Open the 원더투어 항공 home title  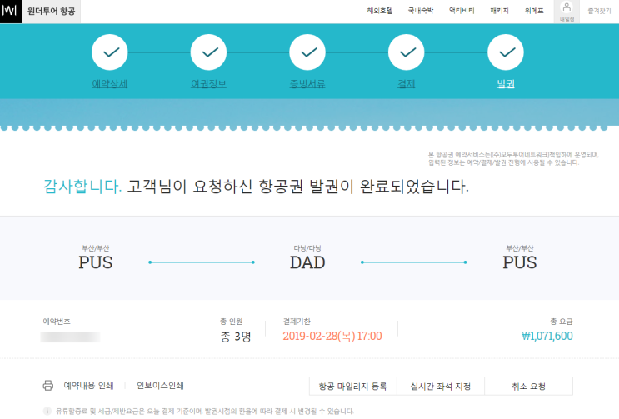point(51,12)
